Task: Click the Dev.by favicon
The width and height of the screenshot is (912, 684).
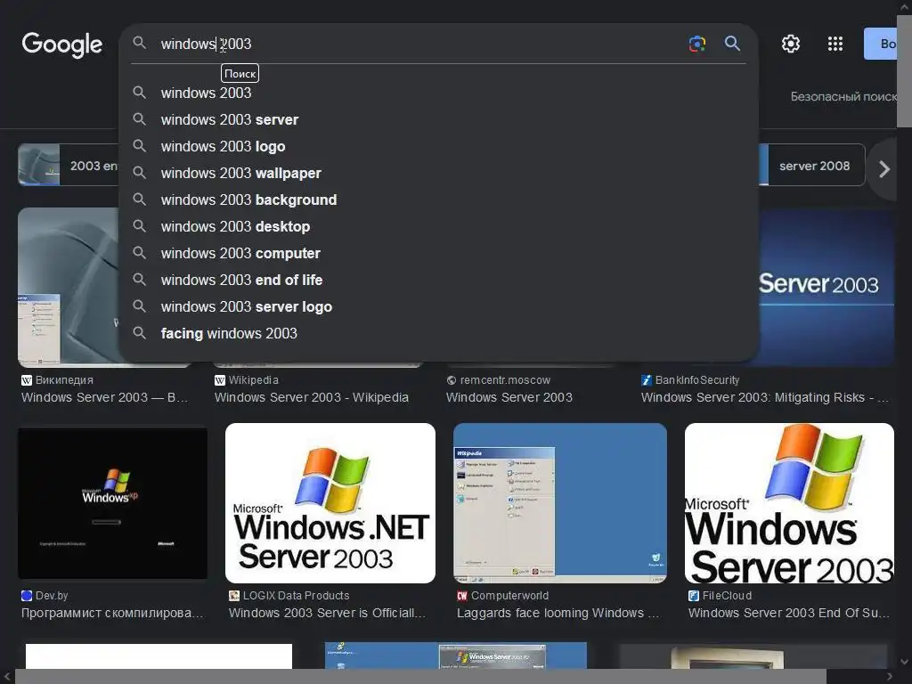Action: (x=26, y=596)
